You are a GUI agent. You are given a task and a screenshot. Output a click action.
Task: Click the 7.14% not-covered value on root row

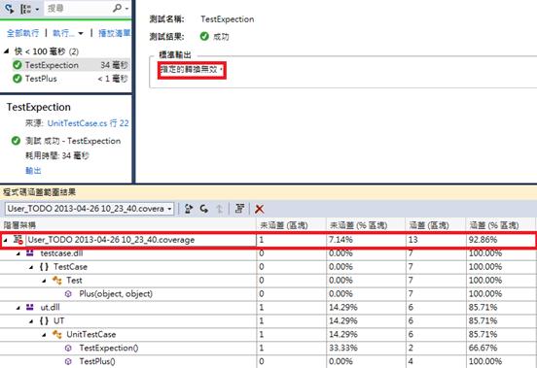[340, 240]
